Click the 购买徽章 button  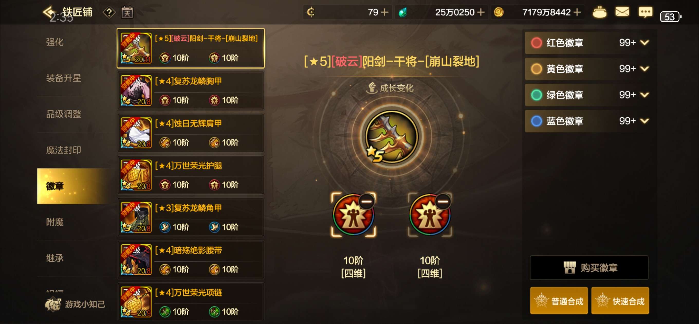pos(589,268)
